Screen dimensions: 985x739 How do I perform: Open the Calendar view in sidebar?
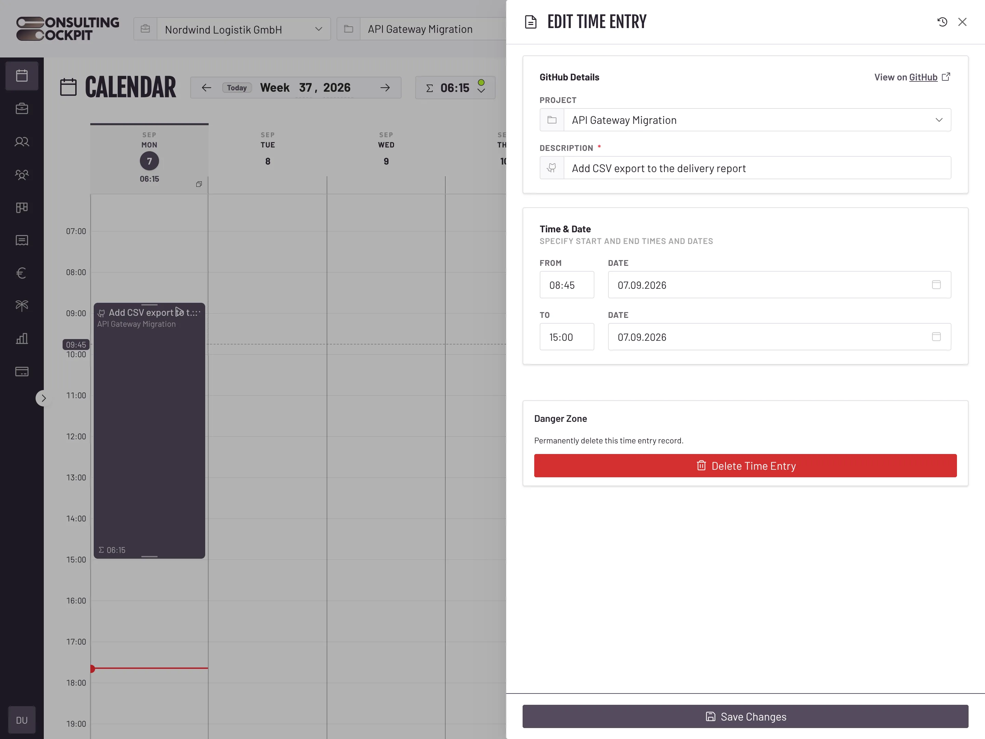pyautogui.click(x=22, y=76)
